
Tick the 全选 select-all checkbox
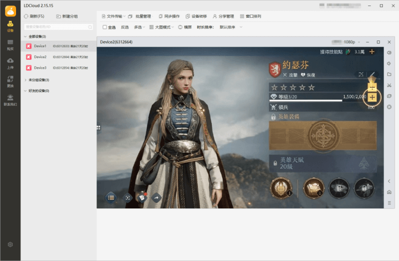pos(105,27)
